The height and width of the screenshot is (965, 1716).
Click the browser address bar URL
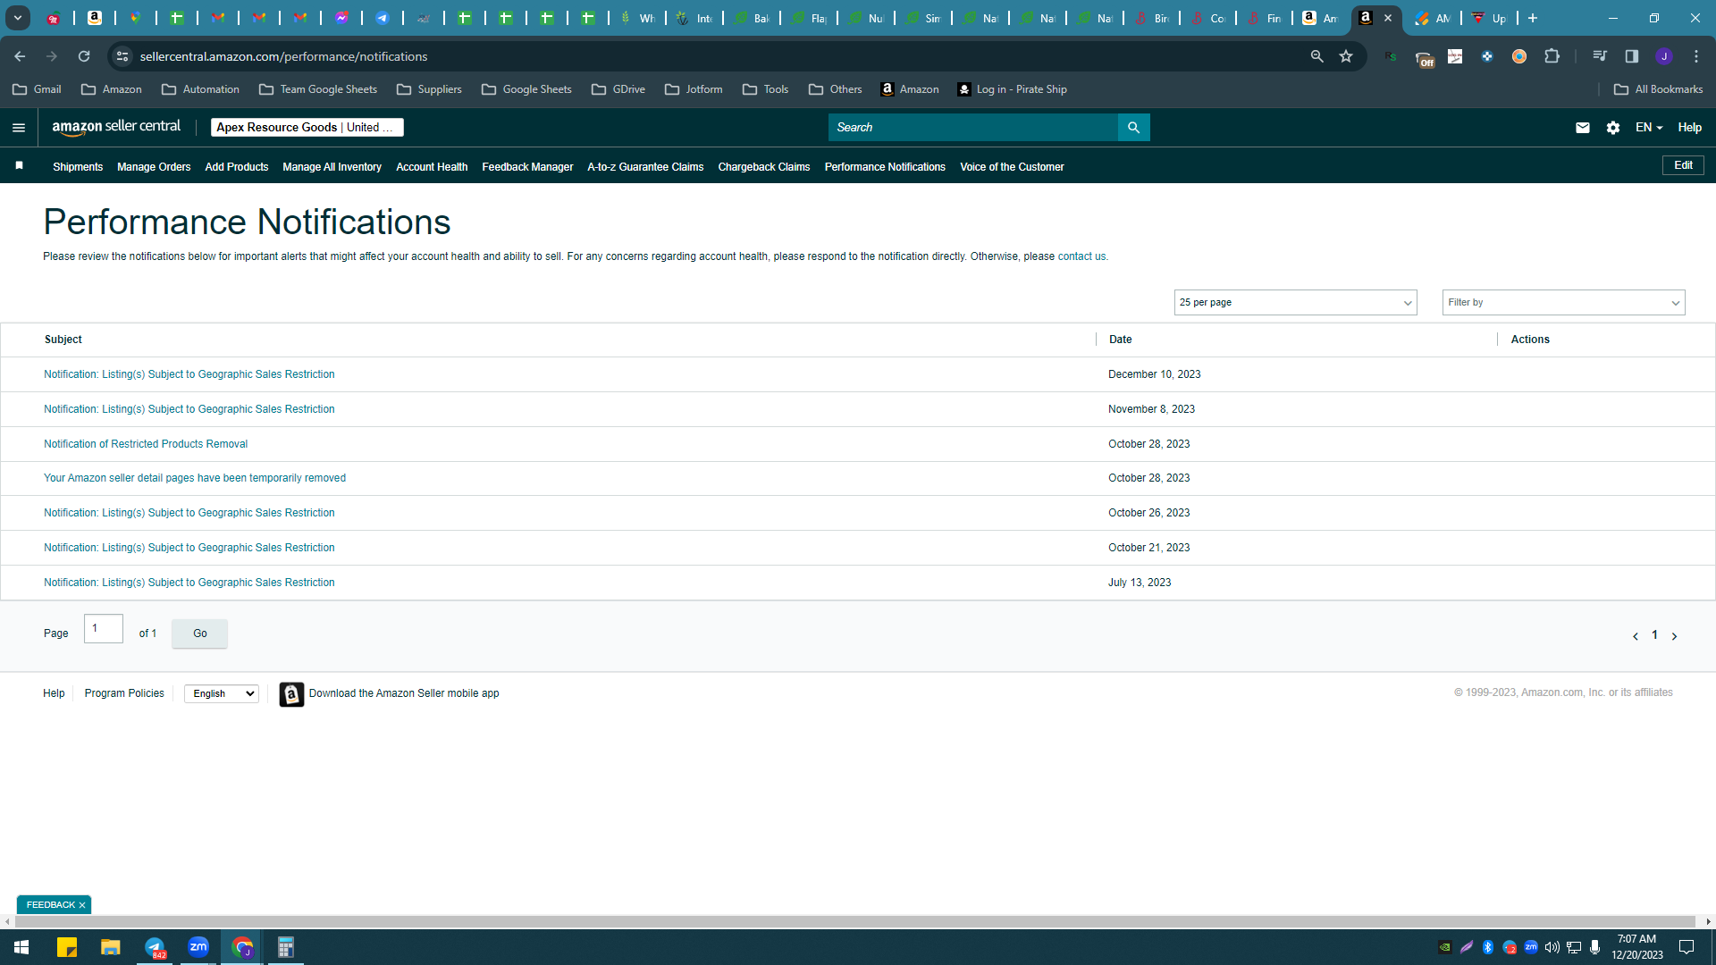[x=283, y=56]
